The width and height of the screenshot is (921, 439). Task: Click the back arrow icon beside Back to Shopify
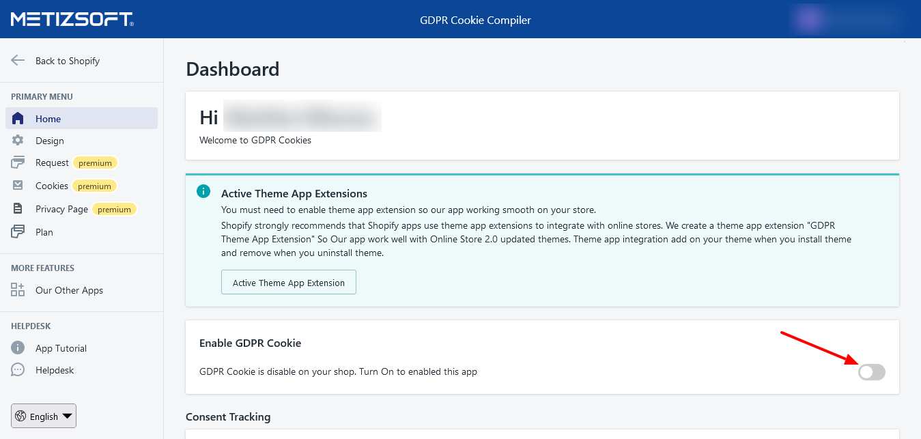point(18,61)
